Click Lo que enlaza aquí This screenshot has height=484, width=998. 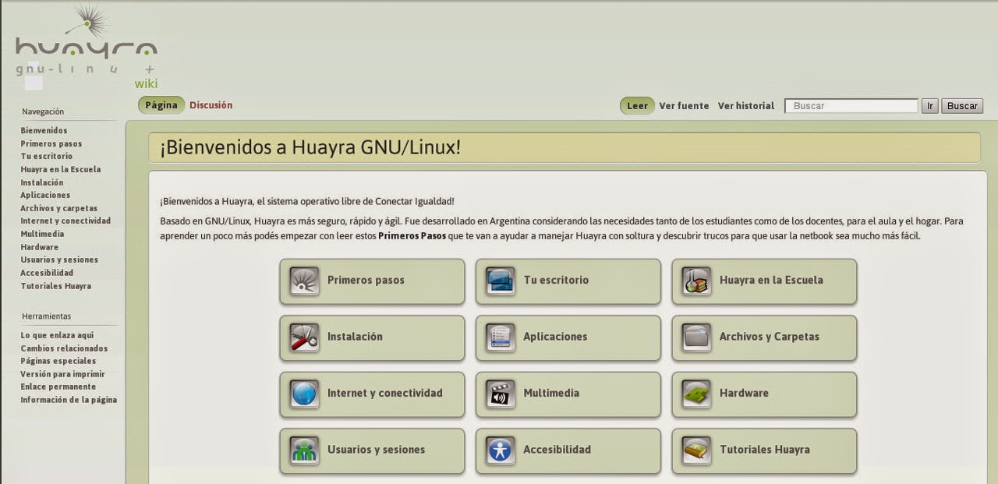pyautogui.click(x=57, y=336)
